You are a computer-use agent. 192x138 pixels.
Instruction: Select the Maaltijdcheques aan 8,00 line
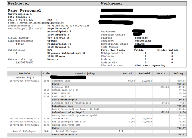point(66,121)
